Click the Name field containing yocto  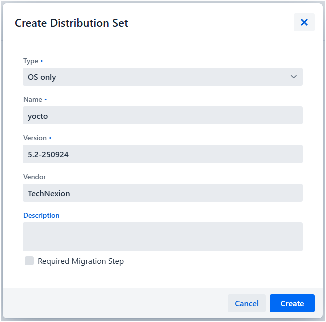click(162, 116)
